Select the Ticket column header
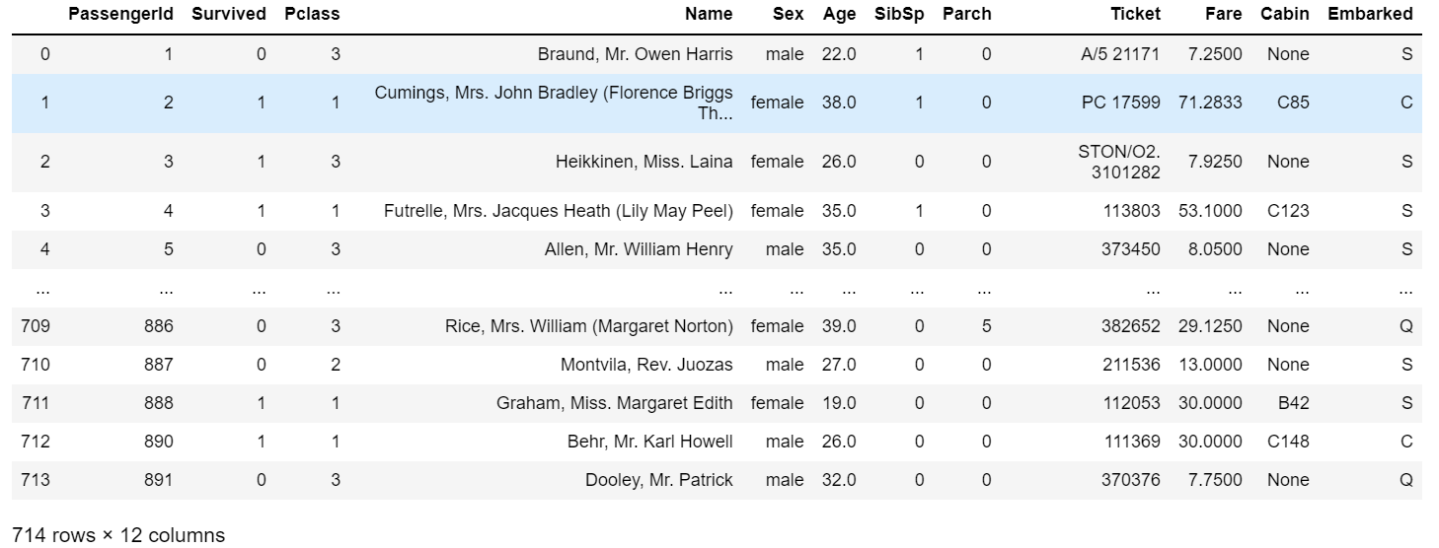 [1135, 14]
